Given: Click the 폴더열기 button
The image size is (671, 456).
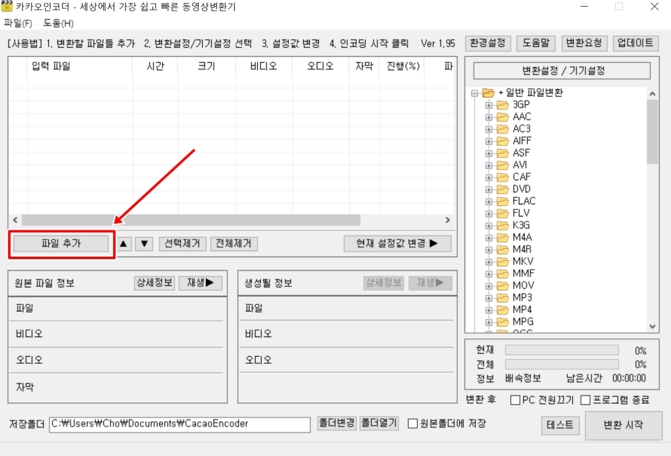Looking at the screenshot, I should coord(379,423).
